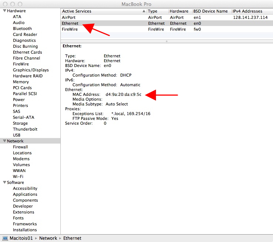This screenshot has height=242, width=273.
Task: Open Firewall under Network
Action: 20,147
